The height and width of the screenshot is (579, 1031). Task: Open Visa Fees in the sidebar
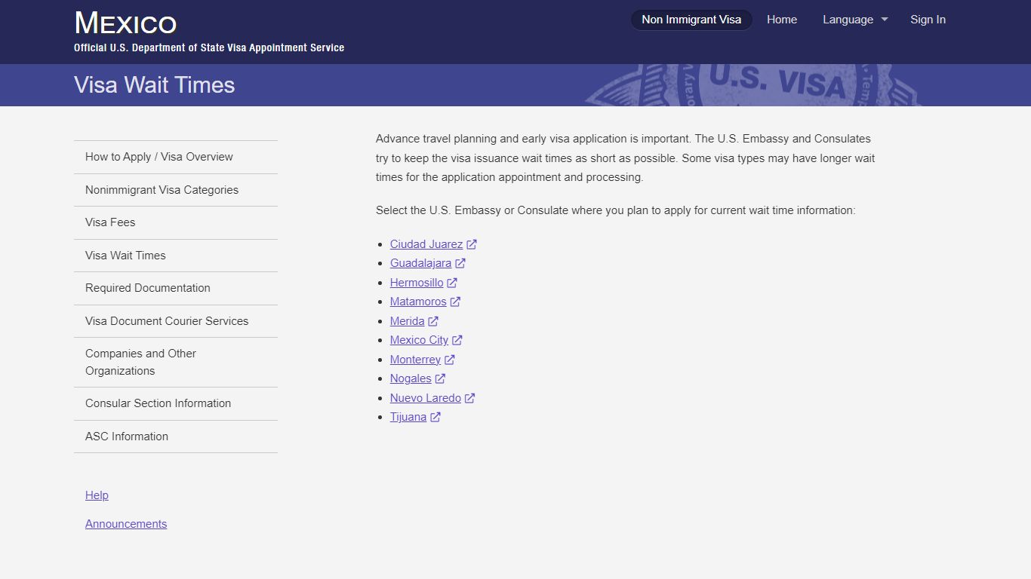tap(176, 222)
